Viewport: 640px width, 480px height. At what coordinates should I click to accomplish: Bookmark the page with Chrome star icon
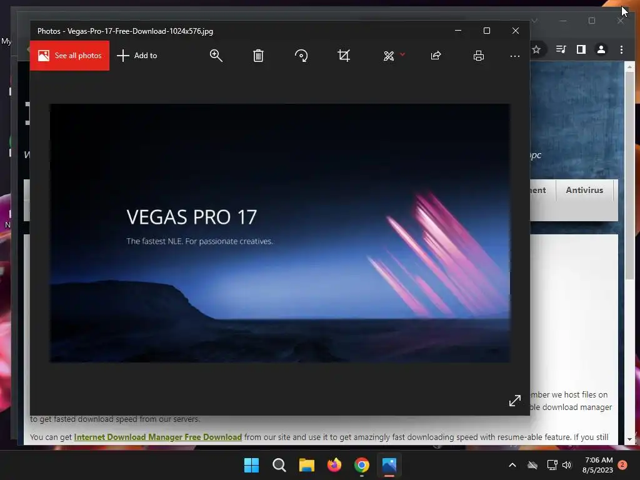(x=536, y=49)
